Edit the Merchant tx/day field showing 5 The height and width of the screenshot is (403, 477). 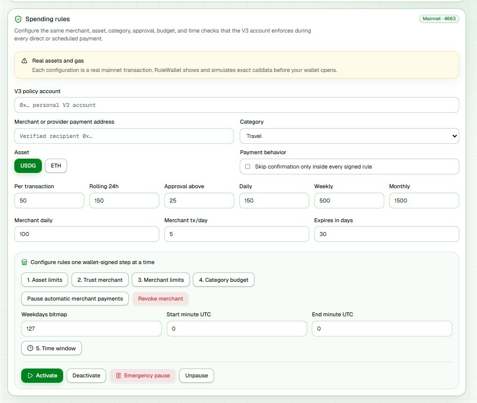click(237, 234)
